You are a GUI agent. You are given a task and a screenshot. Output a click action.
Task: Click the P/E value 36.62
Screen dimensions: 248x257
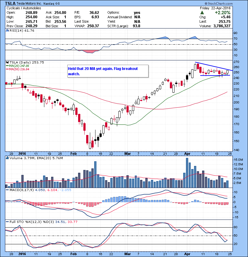(94, 13)
